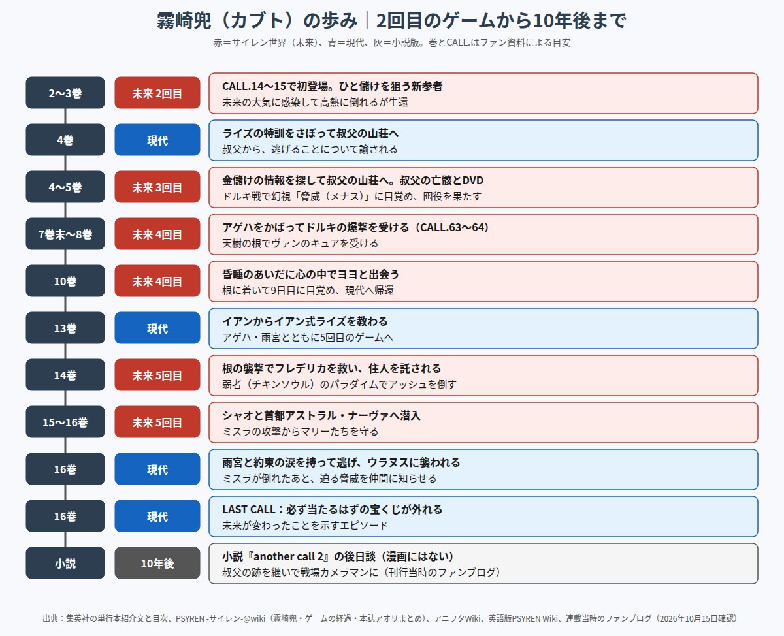Select the 15〜16巻 volume label
The image size is (784, 636).
65,422
